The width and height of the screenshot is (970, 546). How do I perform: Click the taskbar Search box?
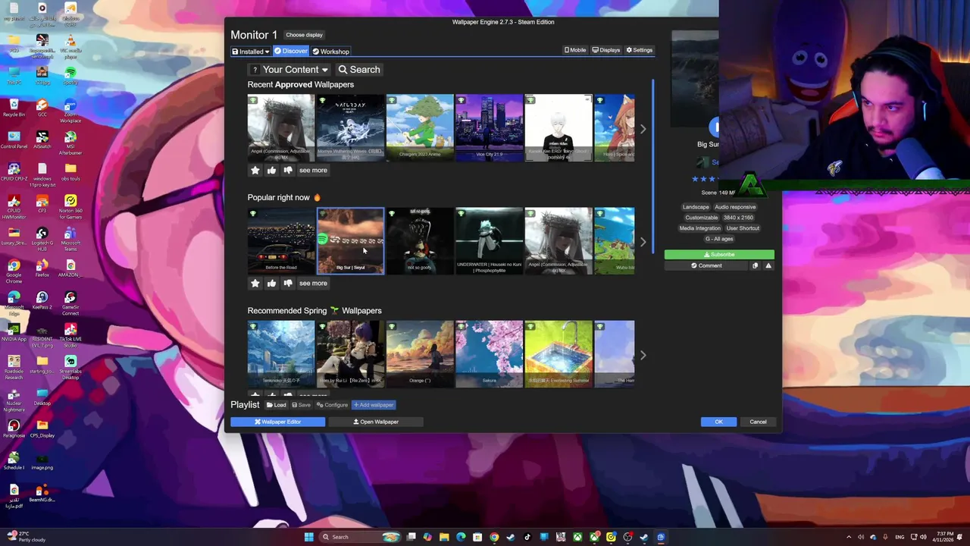pyautogui.click(x=358, y=537)
